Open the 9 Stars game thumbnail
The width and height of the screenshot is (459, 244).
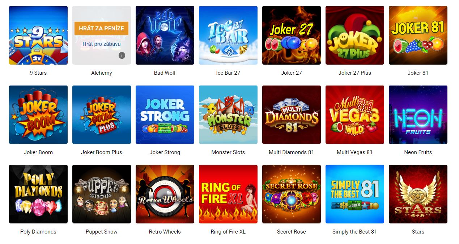tap(38, 35)
